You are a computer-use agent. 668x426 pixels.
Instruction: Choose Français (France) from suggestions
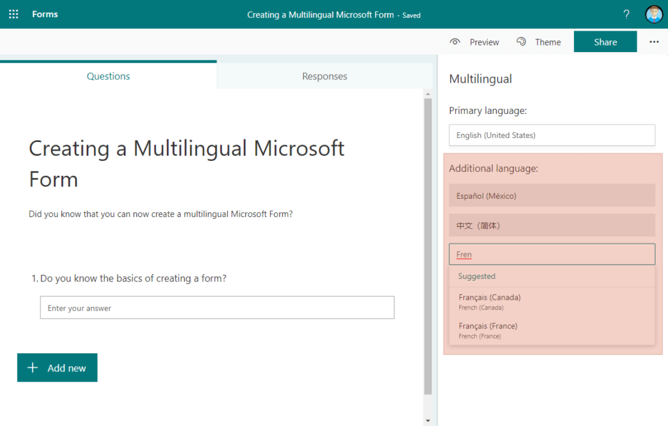pyautogui.click(x=552, y=330)
